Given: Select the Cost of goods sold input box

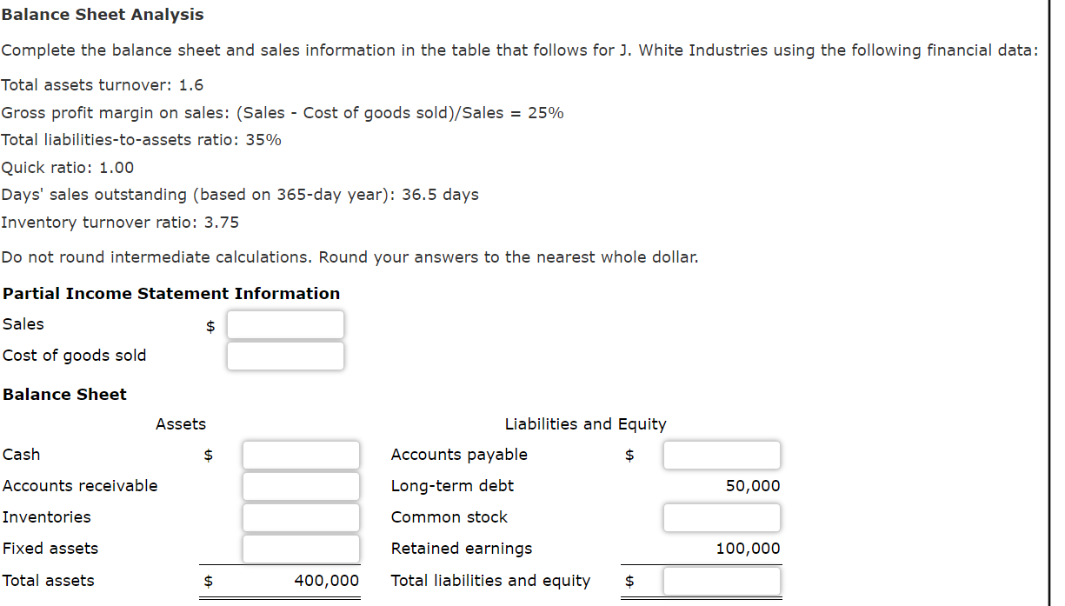Looking at the screenshot, I should click(x=285, y=356).
